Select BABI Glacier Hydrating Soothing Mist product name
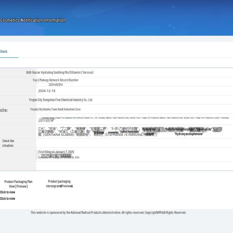233x233 pixels. (60, 73)
